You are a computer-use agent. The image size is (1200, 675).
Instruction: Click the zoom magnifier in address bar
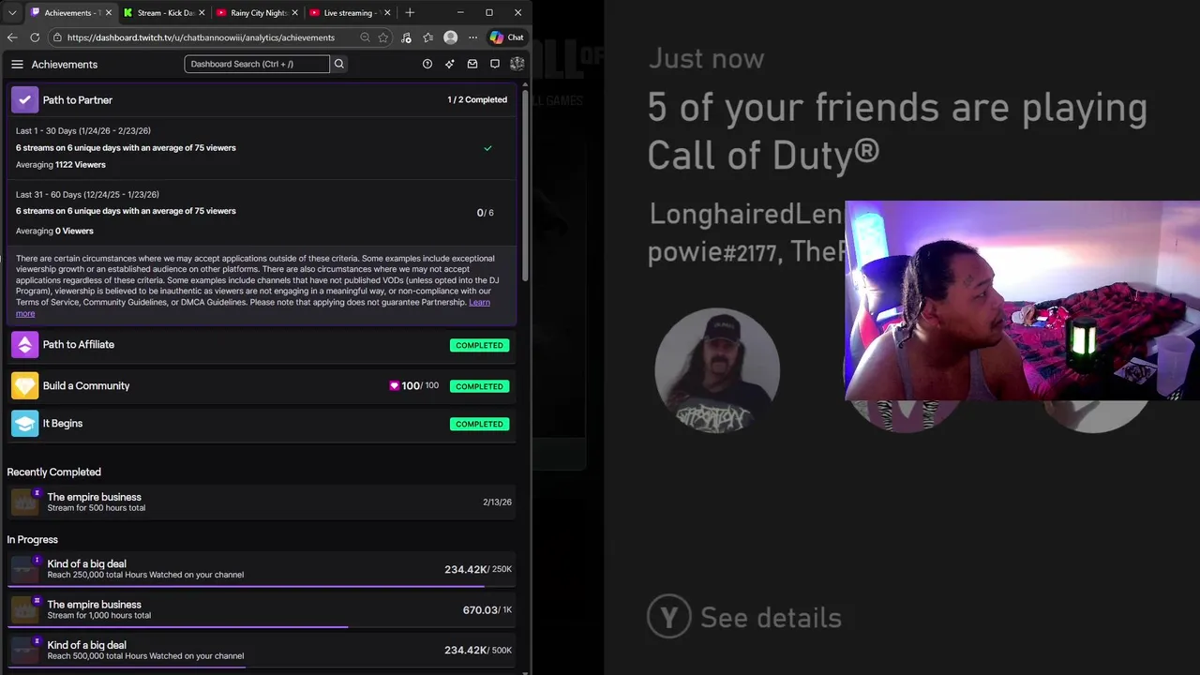pyautogui.click(x=365, y=37)
